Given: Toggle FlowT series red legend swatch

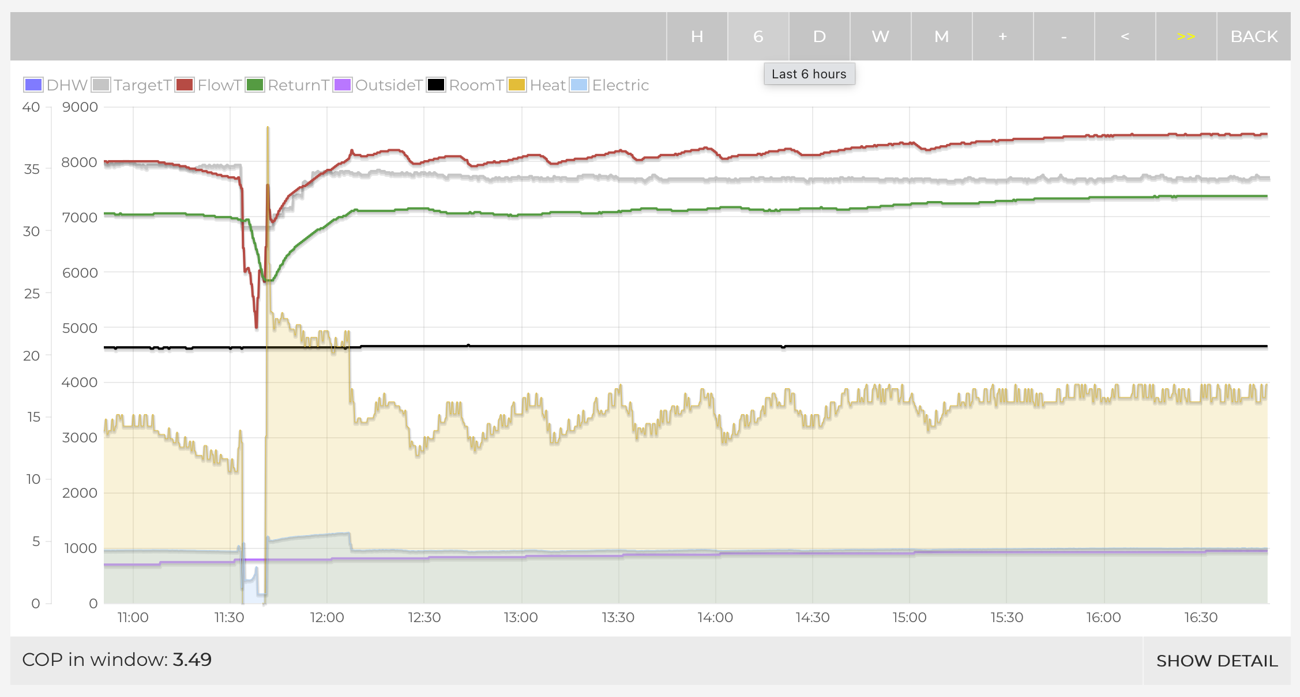Looking at the screenshot, I should (185, 85).
